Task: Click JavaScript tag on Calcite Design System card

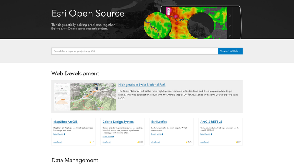Action: (107, 142)
